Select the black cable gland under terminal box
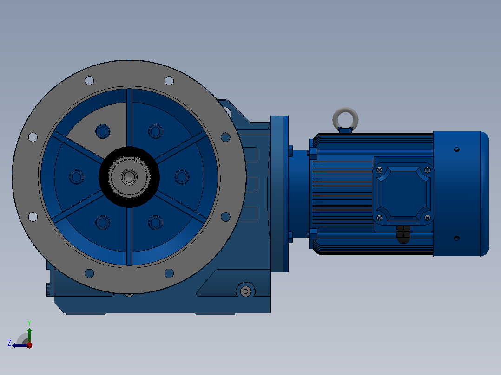This screenshot has height=375, width=501. pos(403,235)
